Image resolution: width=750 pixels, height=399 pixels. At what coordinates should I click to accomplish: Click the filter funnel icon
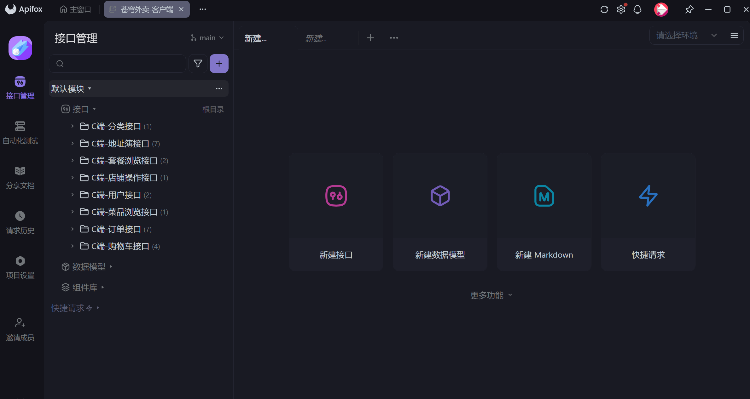198,64
